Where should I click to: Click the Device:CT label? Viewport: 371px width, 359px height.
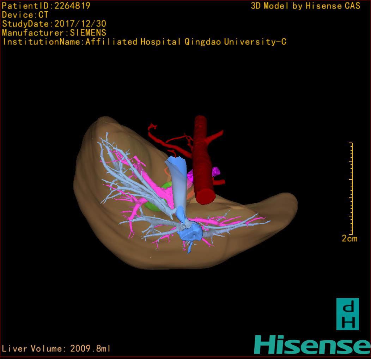(25, 15)
